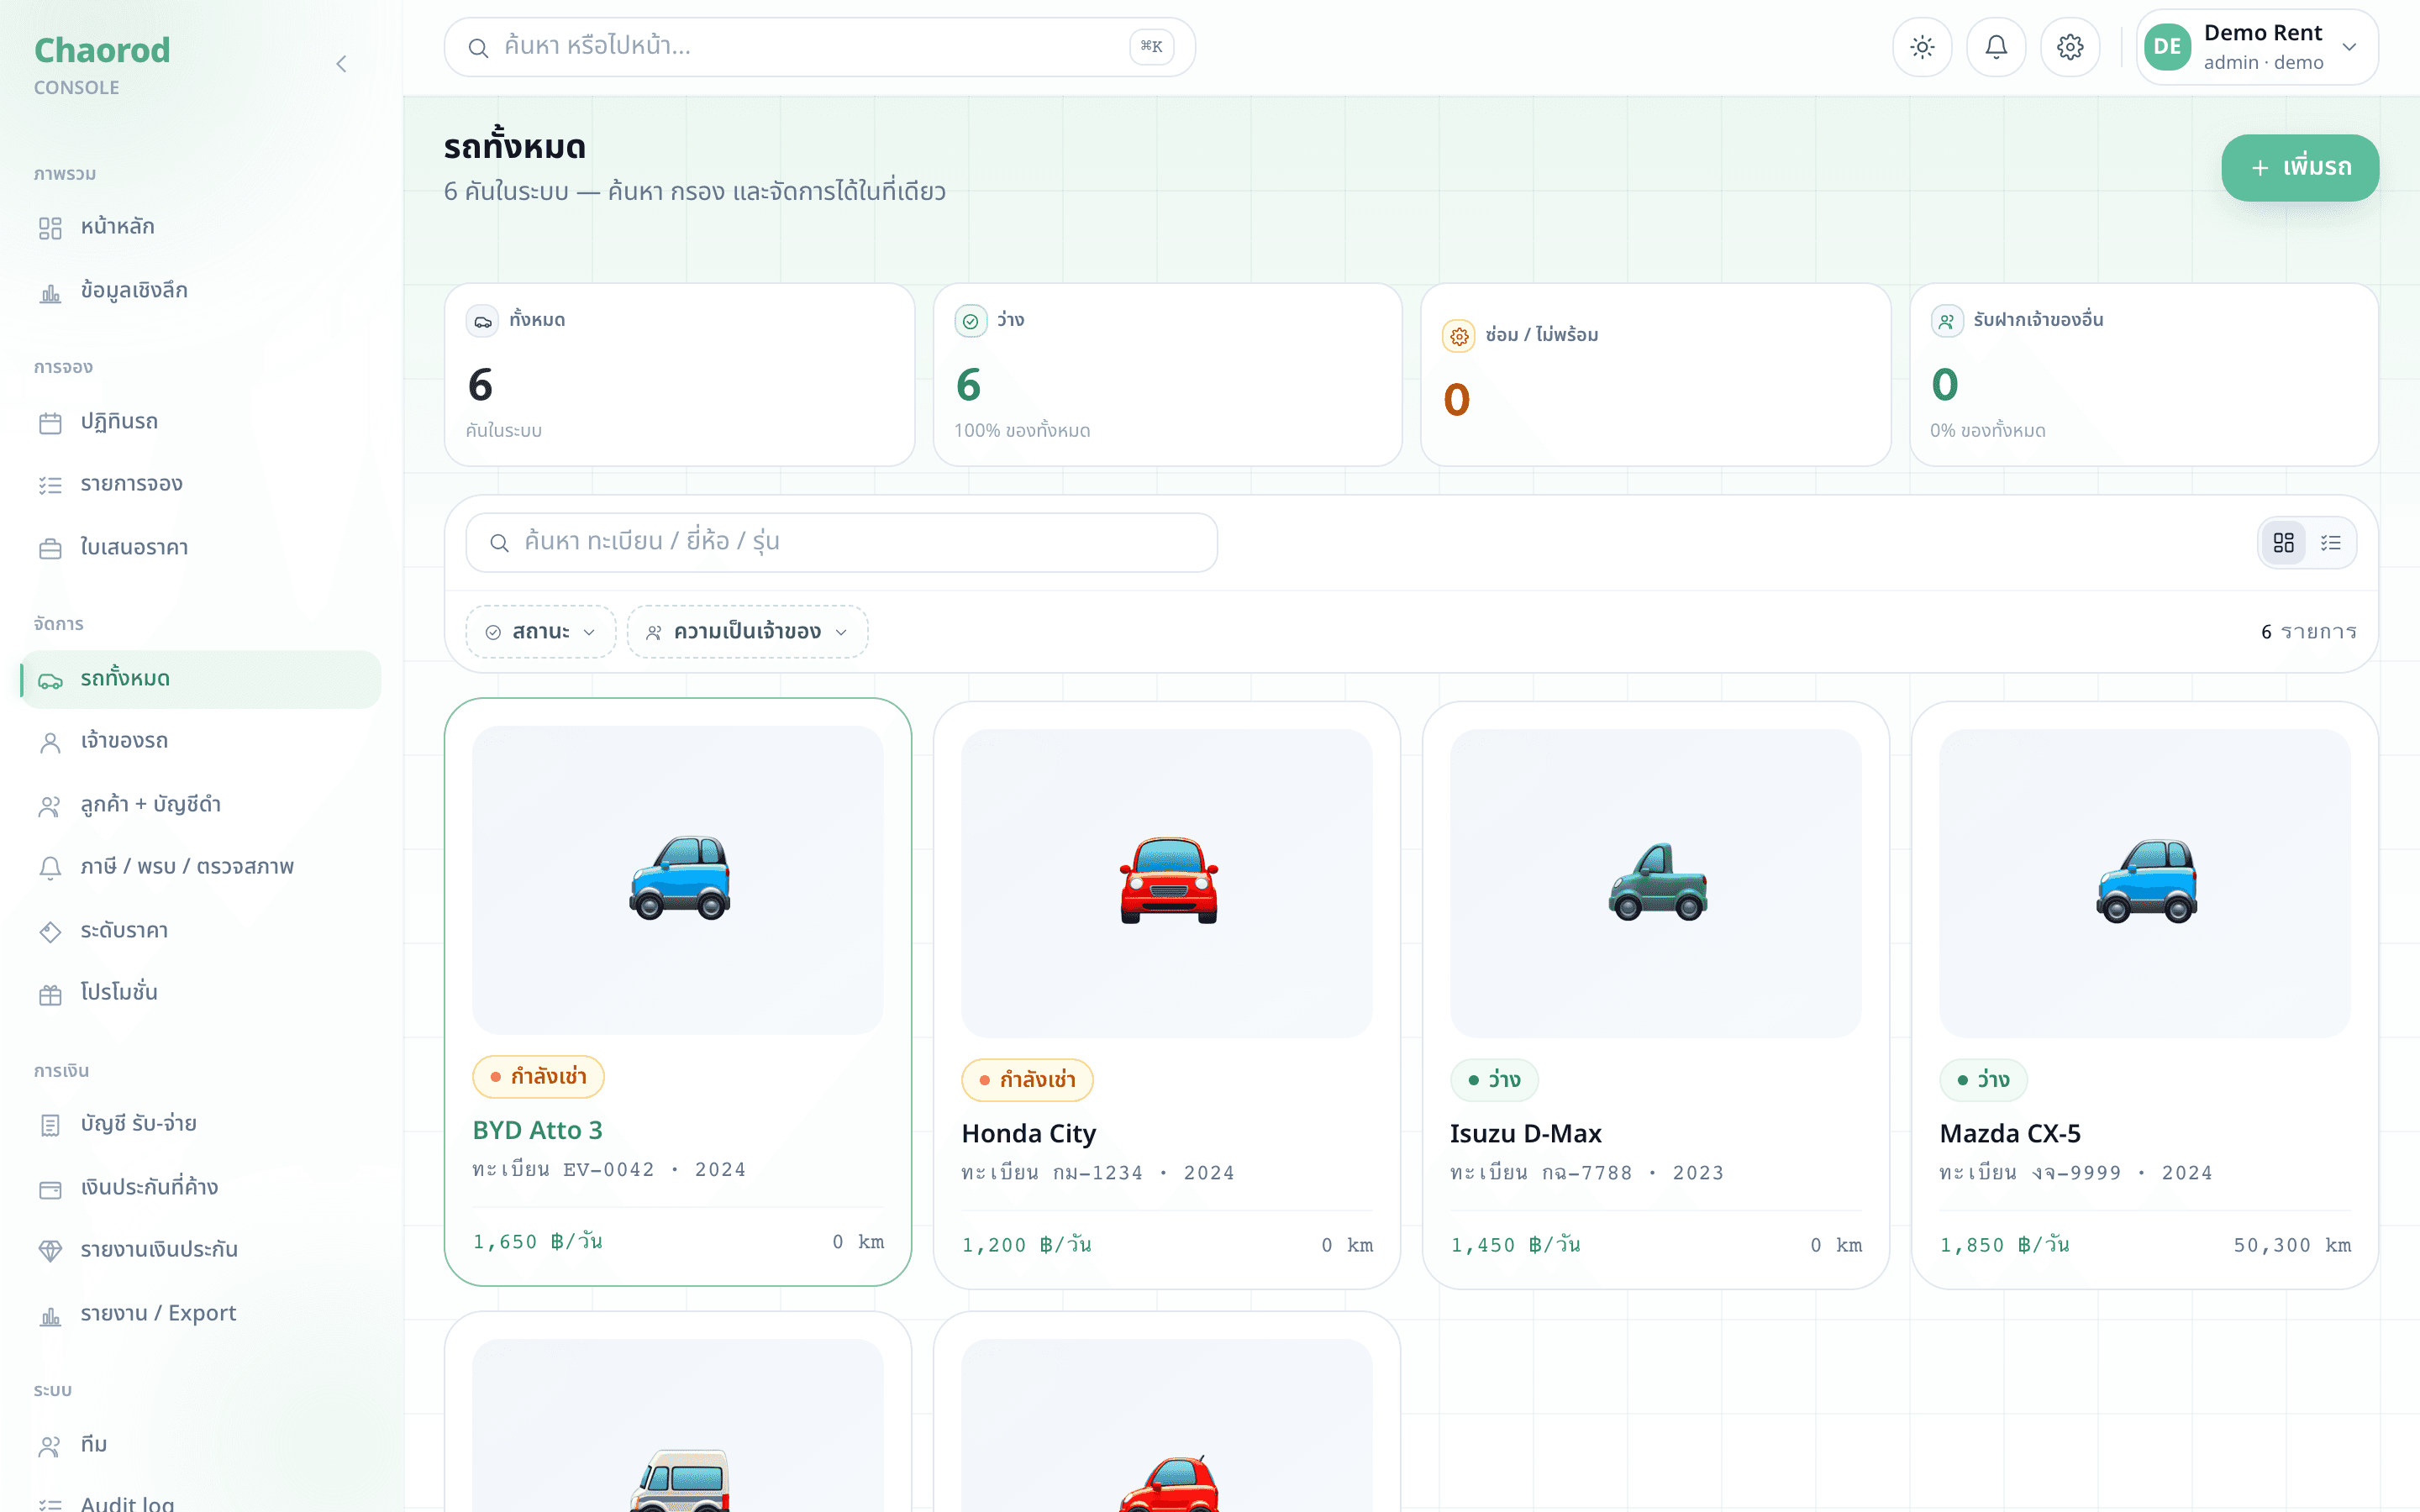Open the Demo Rent account dropdown
Image resolution: width=2420 pixels, height=1512 pixels.
(2257, 47)
